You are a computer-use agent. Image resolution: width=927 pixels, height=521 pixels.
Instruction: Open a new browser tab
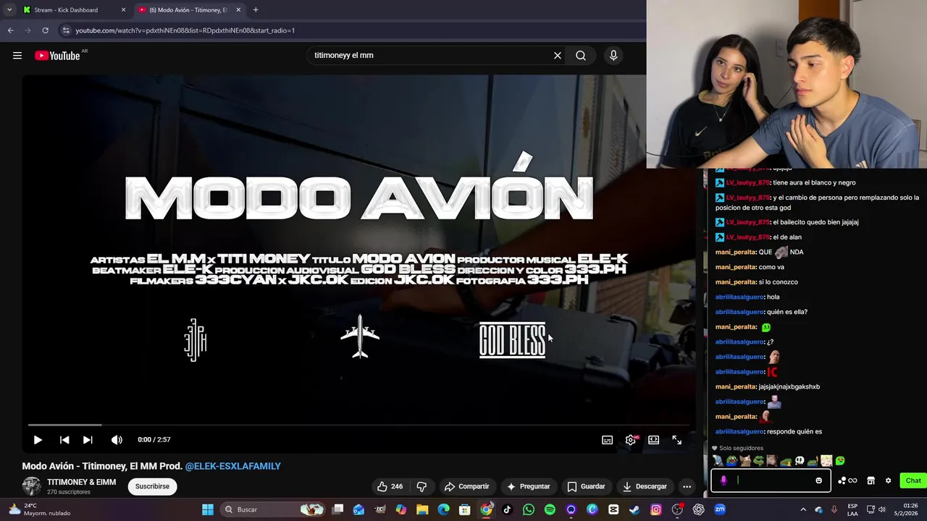click(x=256, y=10)
